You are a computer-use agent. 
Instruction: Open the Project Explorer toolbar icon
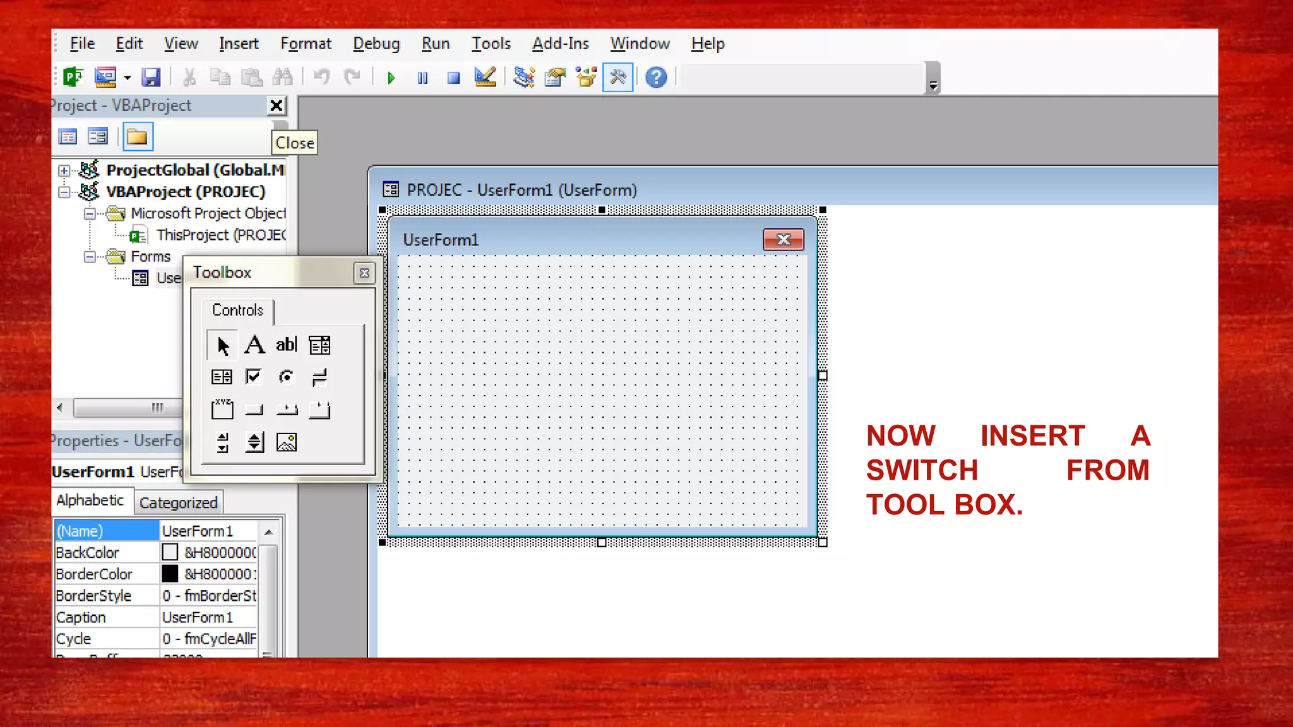coord(523,78)
